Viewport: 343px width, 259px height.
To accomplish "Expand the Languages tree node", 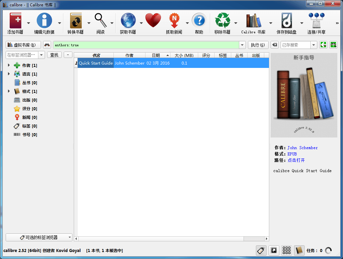I will [9, 74].
